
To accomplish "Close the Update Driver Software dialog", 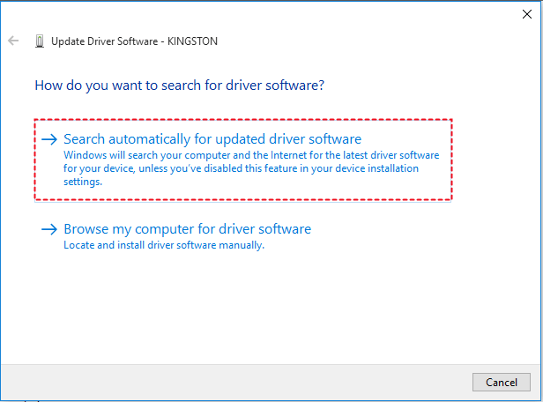I will 527,14.
